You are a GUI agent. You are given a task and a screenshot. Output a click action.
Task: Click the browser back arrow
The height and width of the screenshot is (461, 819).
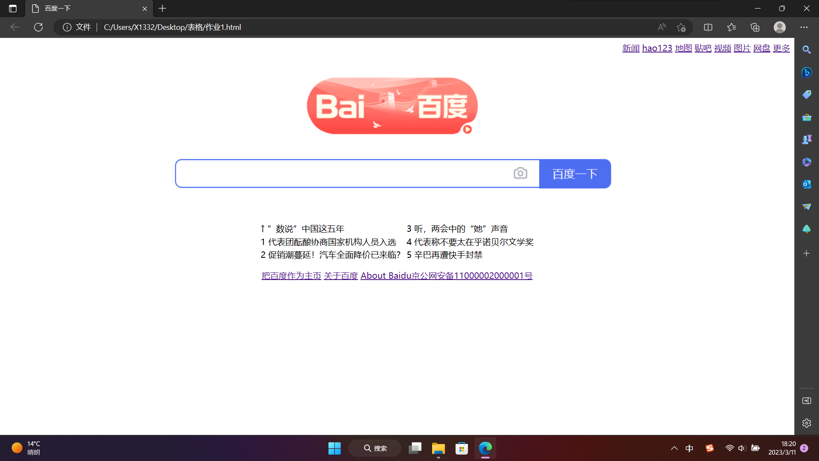15,27
